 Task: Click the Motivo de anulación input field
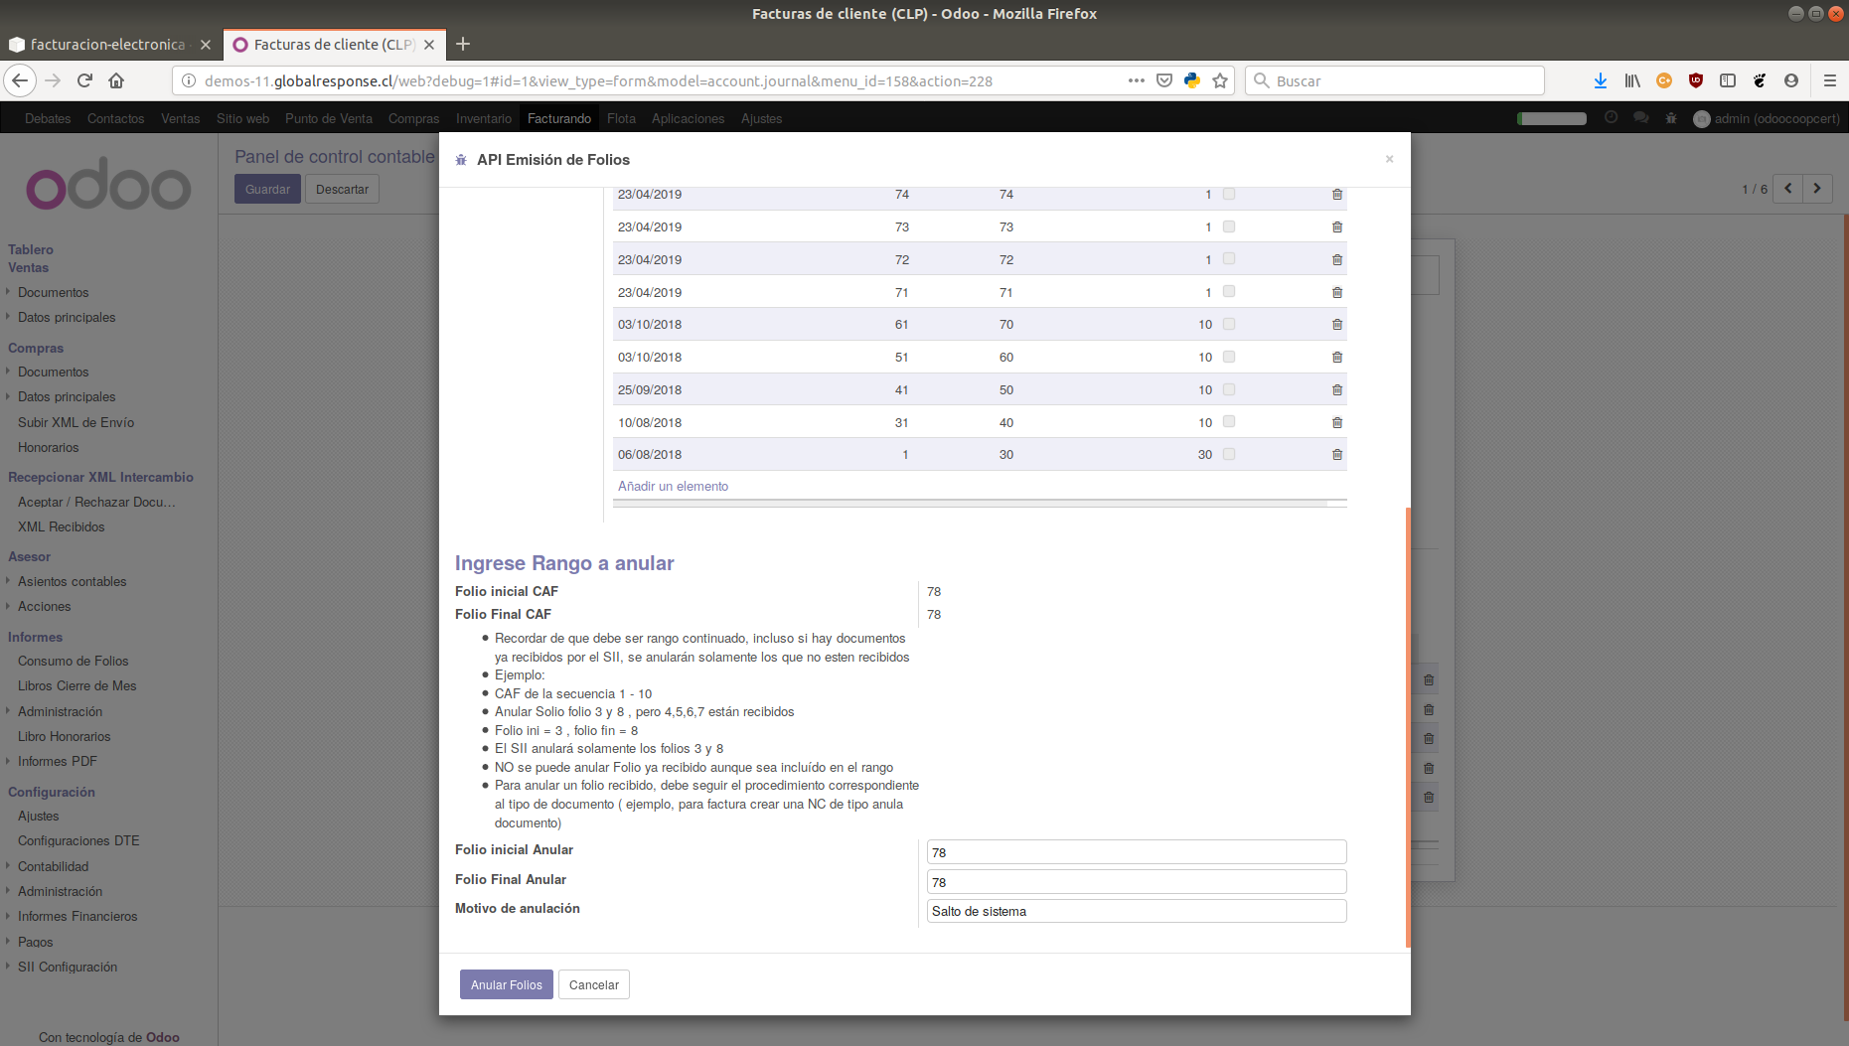(x=1135, y=911)
